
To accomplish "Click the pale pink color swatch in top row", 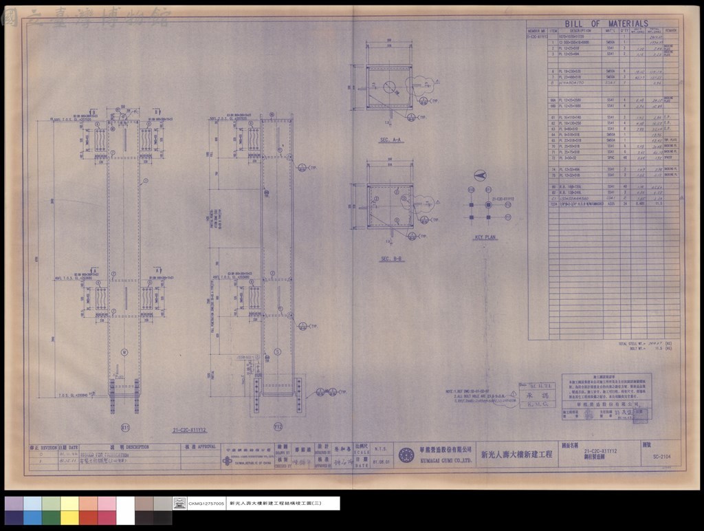I will click(107, 503).
